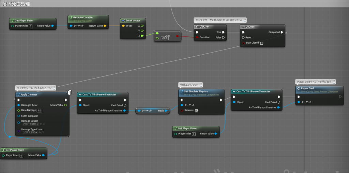Select the GetActorLocation node header
The image size is (349, 173).
(88, 18)
